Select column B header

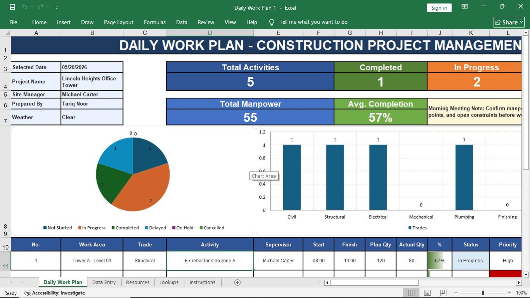click(92, 33)
